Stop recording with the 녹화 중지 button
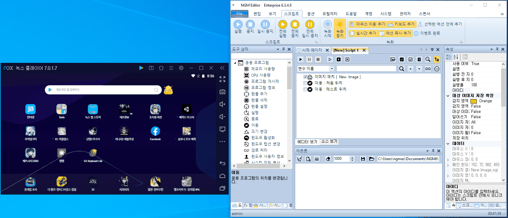Screen dimensions: 508x218 [340, 29]
